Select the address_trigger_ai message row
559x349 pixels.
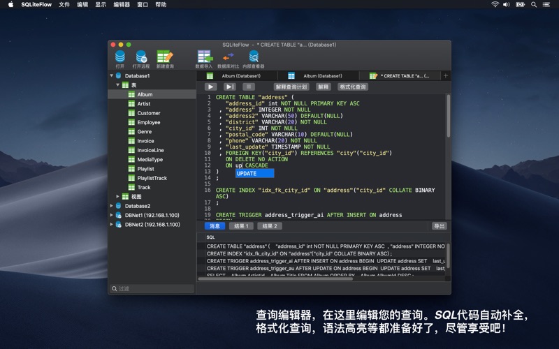click(321, 261)
